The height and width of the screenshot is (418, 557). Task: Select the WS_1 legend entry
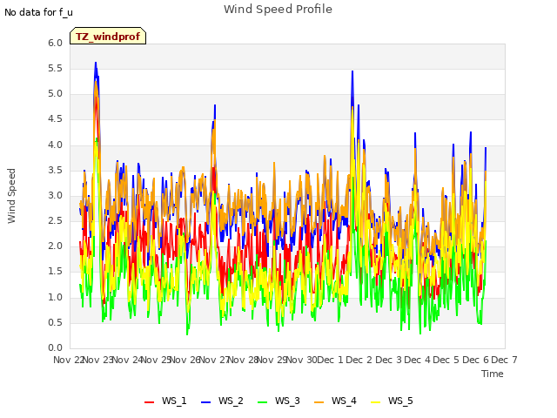pyautogui.click(x=165, y=401)
